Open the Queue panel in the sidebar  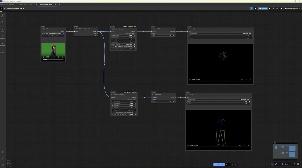tap(3, 15)
